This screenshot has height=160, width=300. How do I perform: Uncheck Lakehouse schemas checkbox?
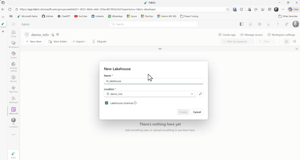click(x=107, y=103)
